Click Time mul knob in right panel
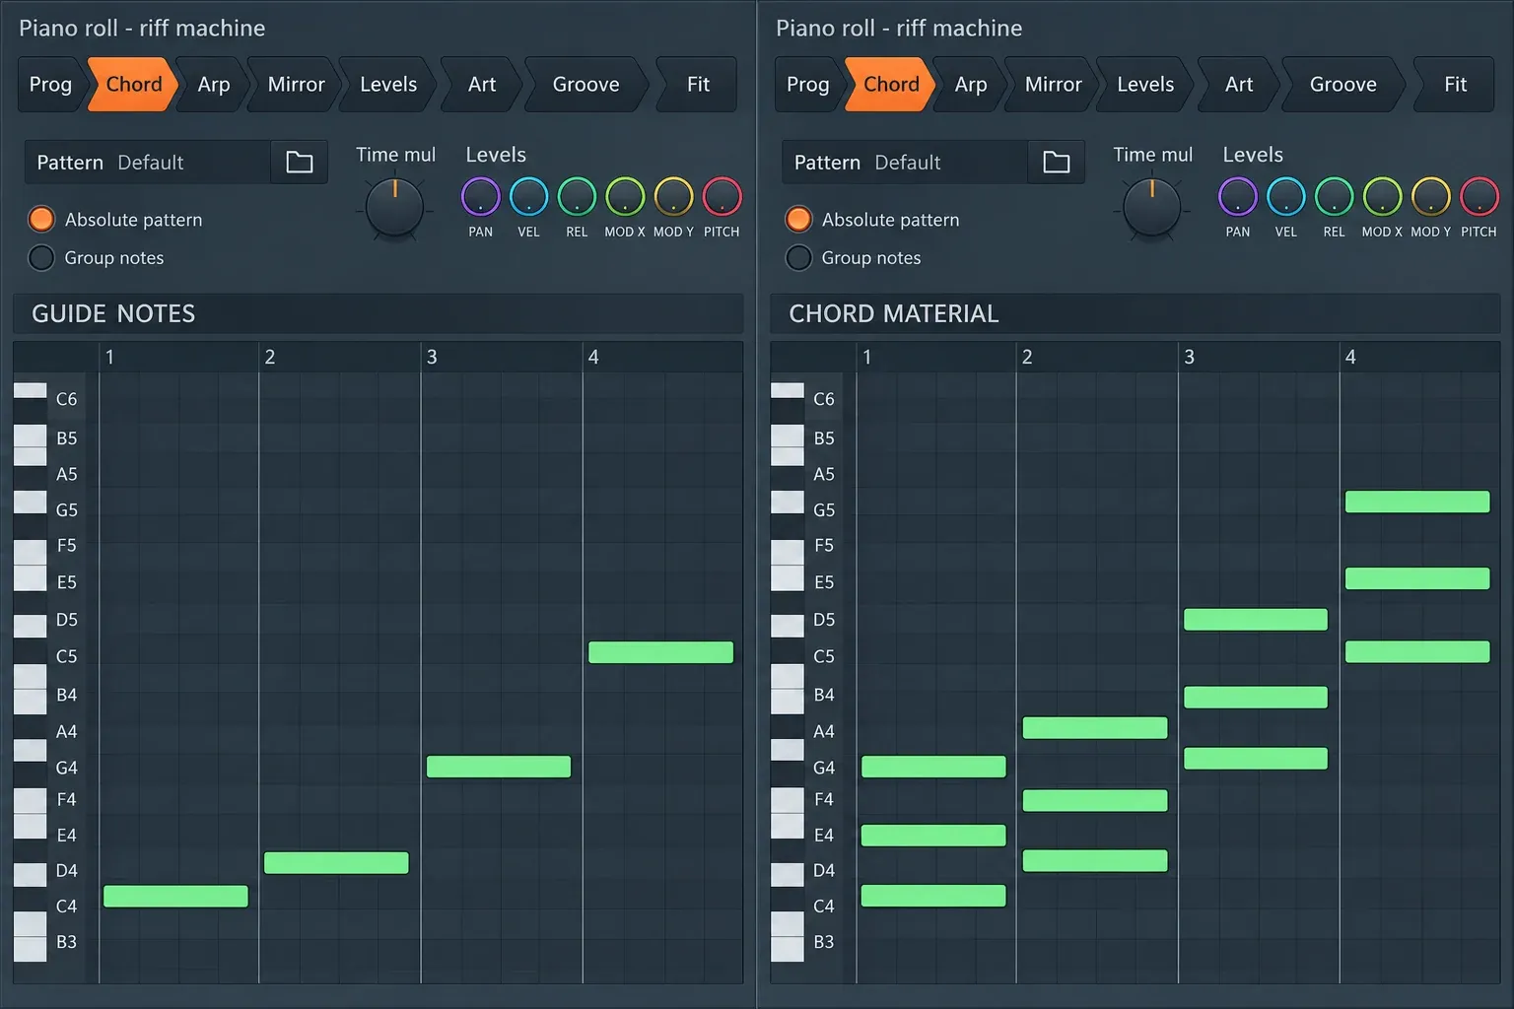The width and height of the screenshot is (1514, 1009). [1151, 208]
